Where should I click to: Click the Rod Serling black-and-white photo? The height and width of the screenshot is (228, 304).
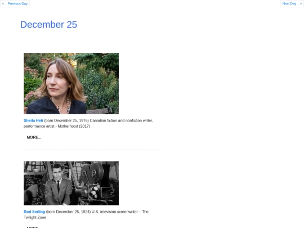tap(71, 183)
